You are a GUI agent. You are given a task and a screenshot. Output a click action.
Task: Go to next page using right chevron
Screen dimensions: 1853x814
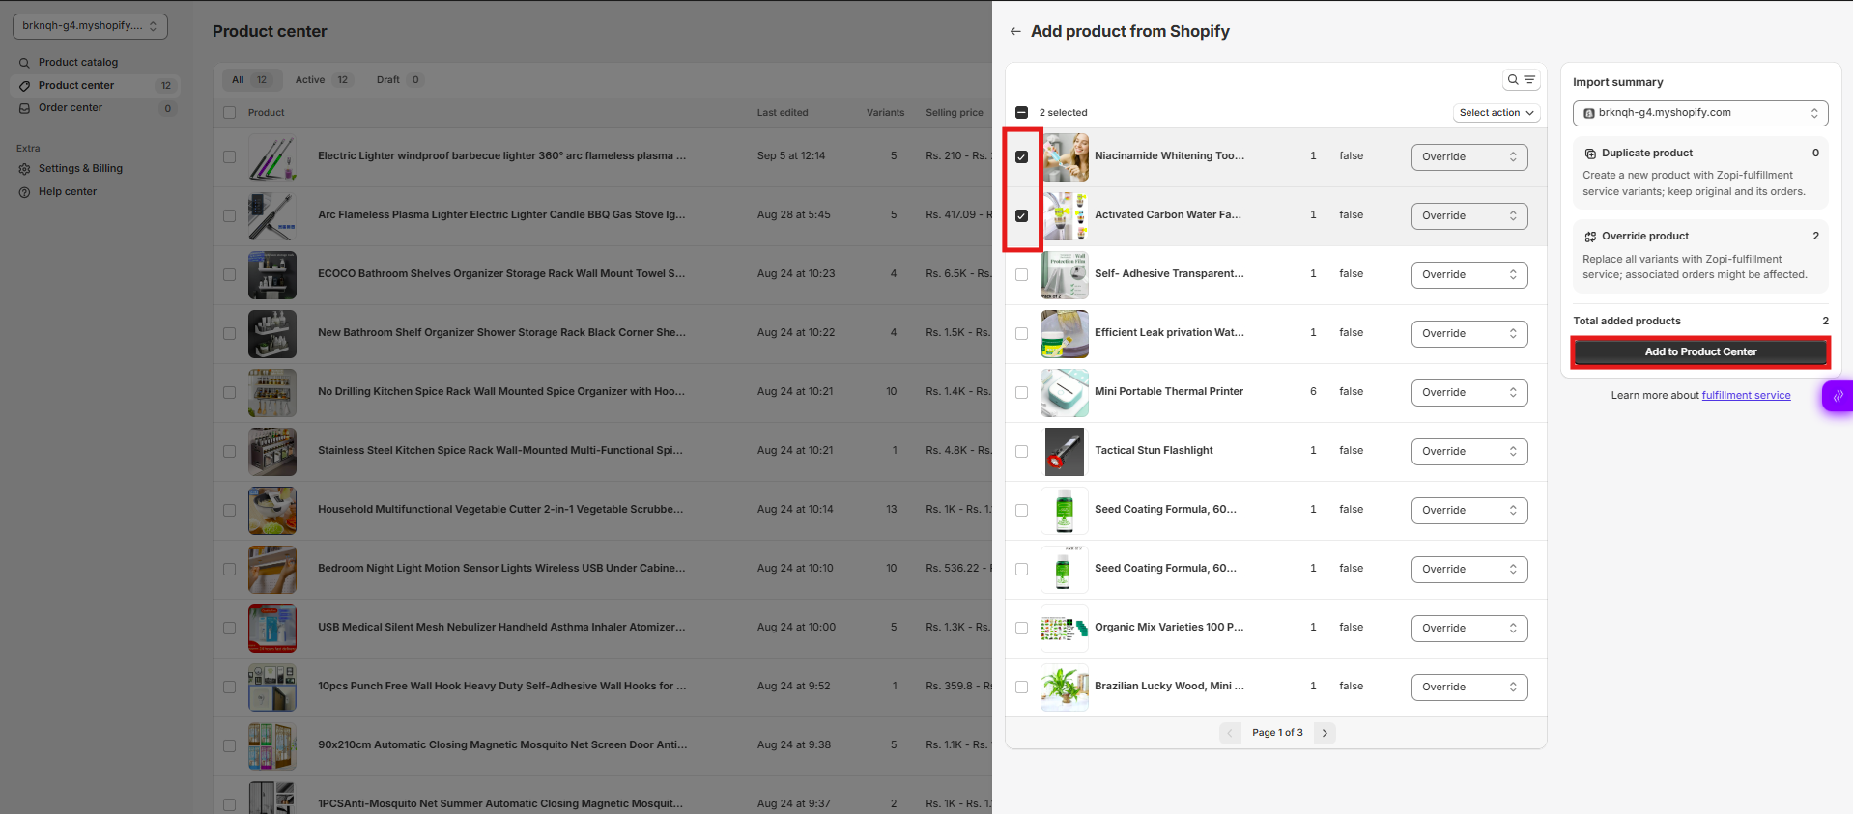click(1325, 733)
